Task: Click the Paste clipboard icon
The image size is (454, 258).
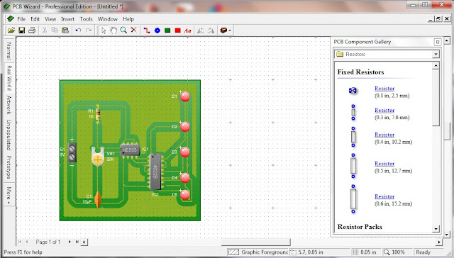Action: pyautogui.click(x=65, y=30)
